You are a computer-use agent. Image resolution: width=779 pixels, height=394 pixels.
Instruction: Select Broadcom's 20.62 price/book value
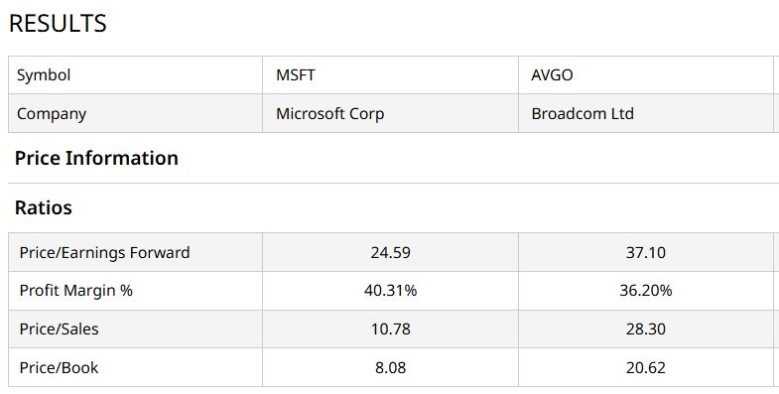(x=645, y=367)
